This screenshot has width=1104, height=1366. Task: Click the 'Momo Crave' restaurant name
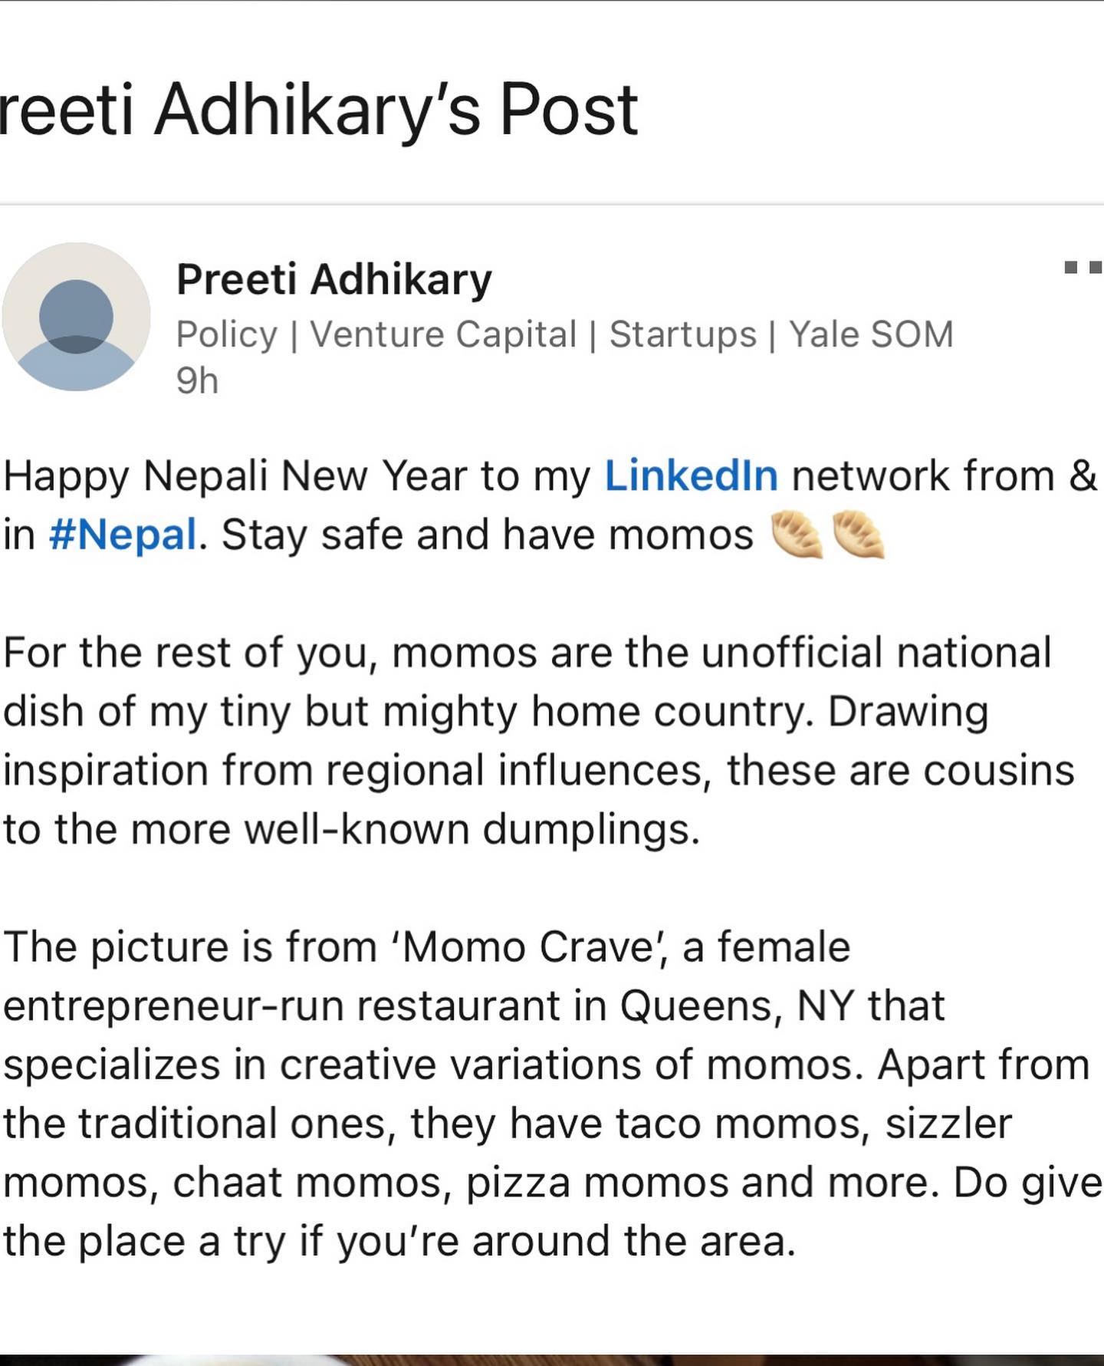[x=524, y=947]
